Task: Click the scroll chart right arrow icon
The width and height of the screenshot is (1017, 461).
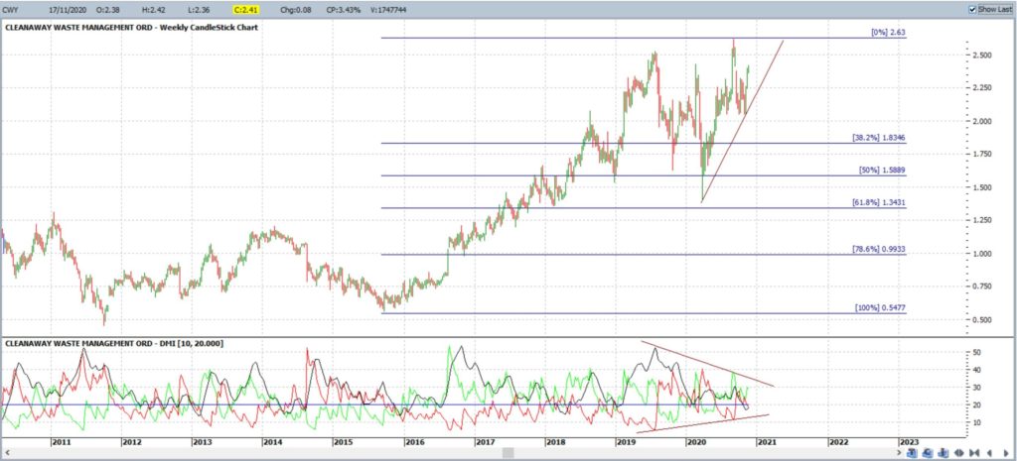Action: click(1006, 453)
